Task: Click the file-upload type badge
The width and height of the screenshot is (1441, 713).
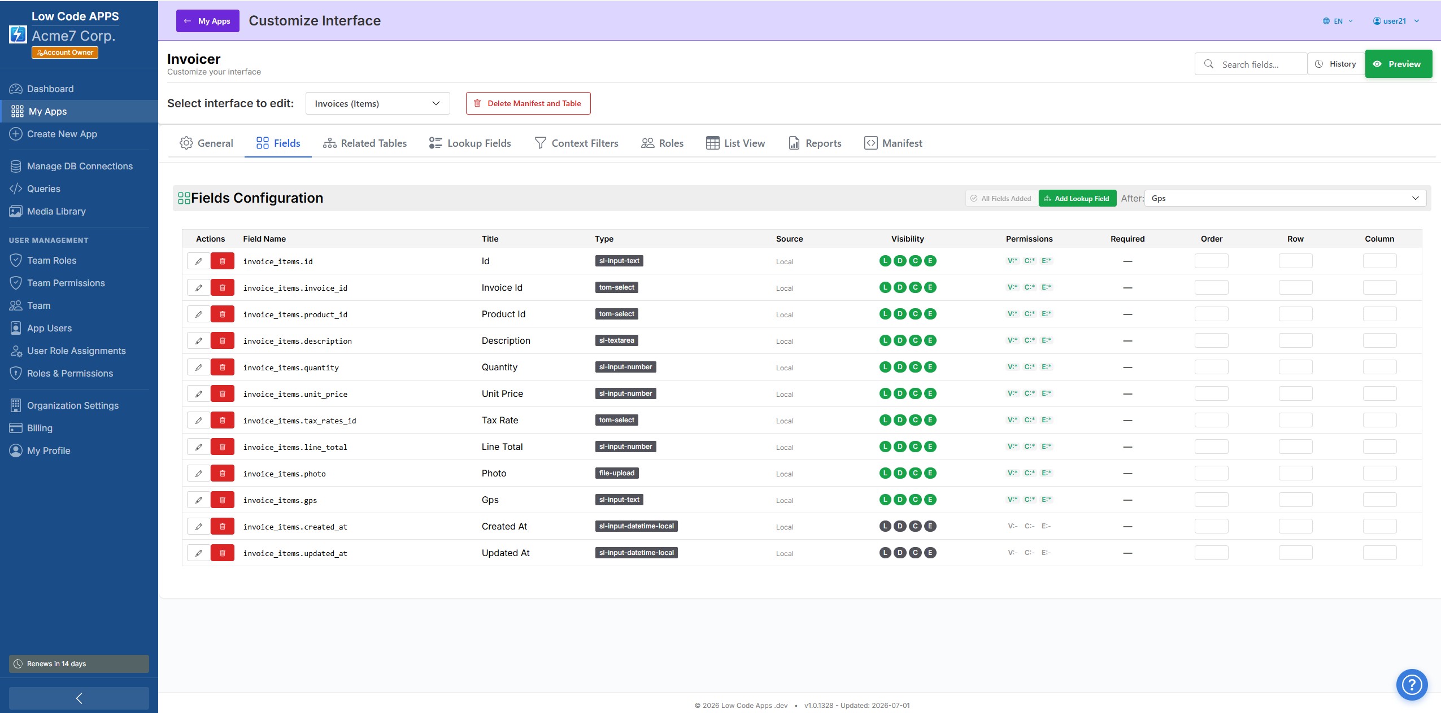Action: click(x=616, y=473)
